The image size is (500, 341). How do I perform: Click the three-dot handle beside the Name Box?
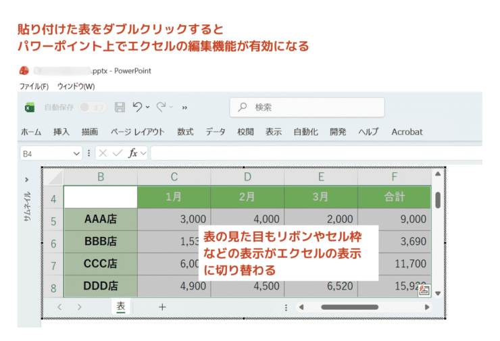89,153
